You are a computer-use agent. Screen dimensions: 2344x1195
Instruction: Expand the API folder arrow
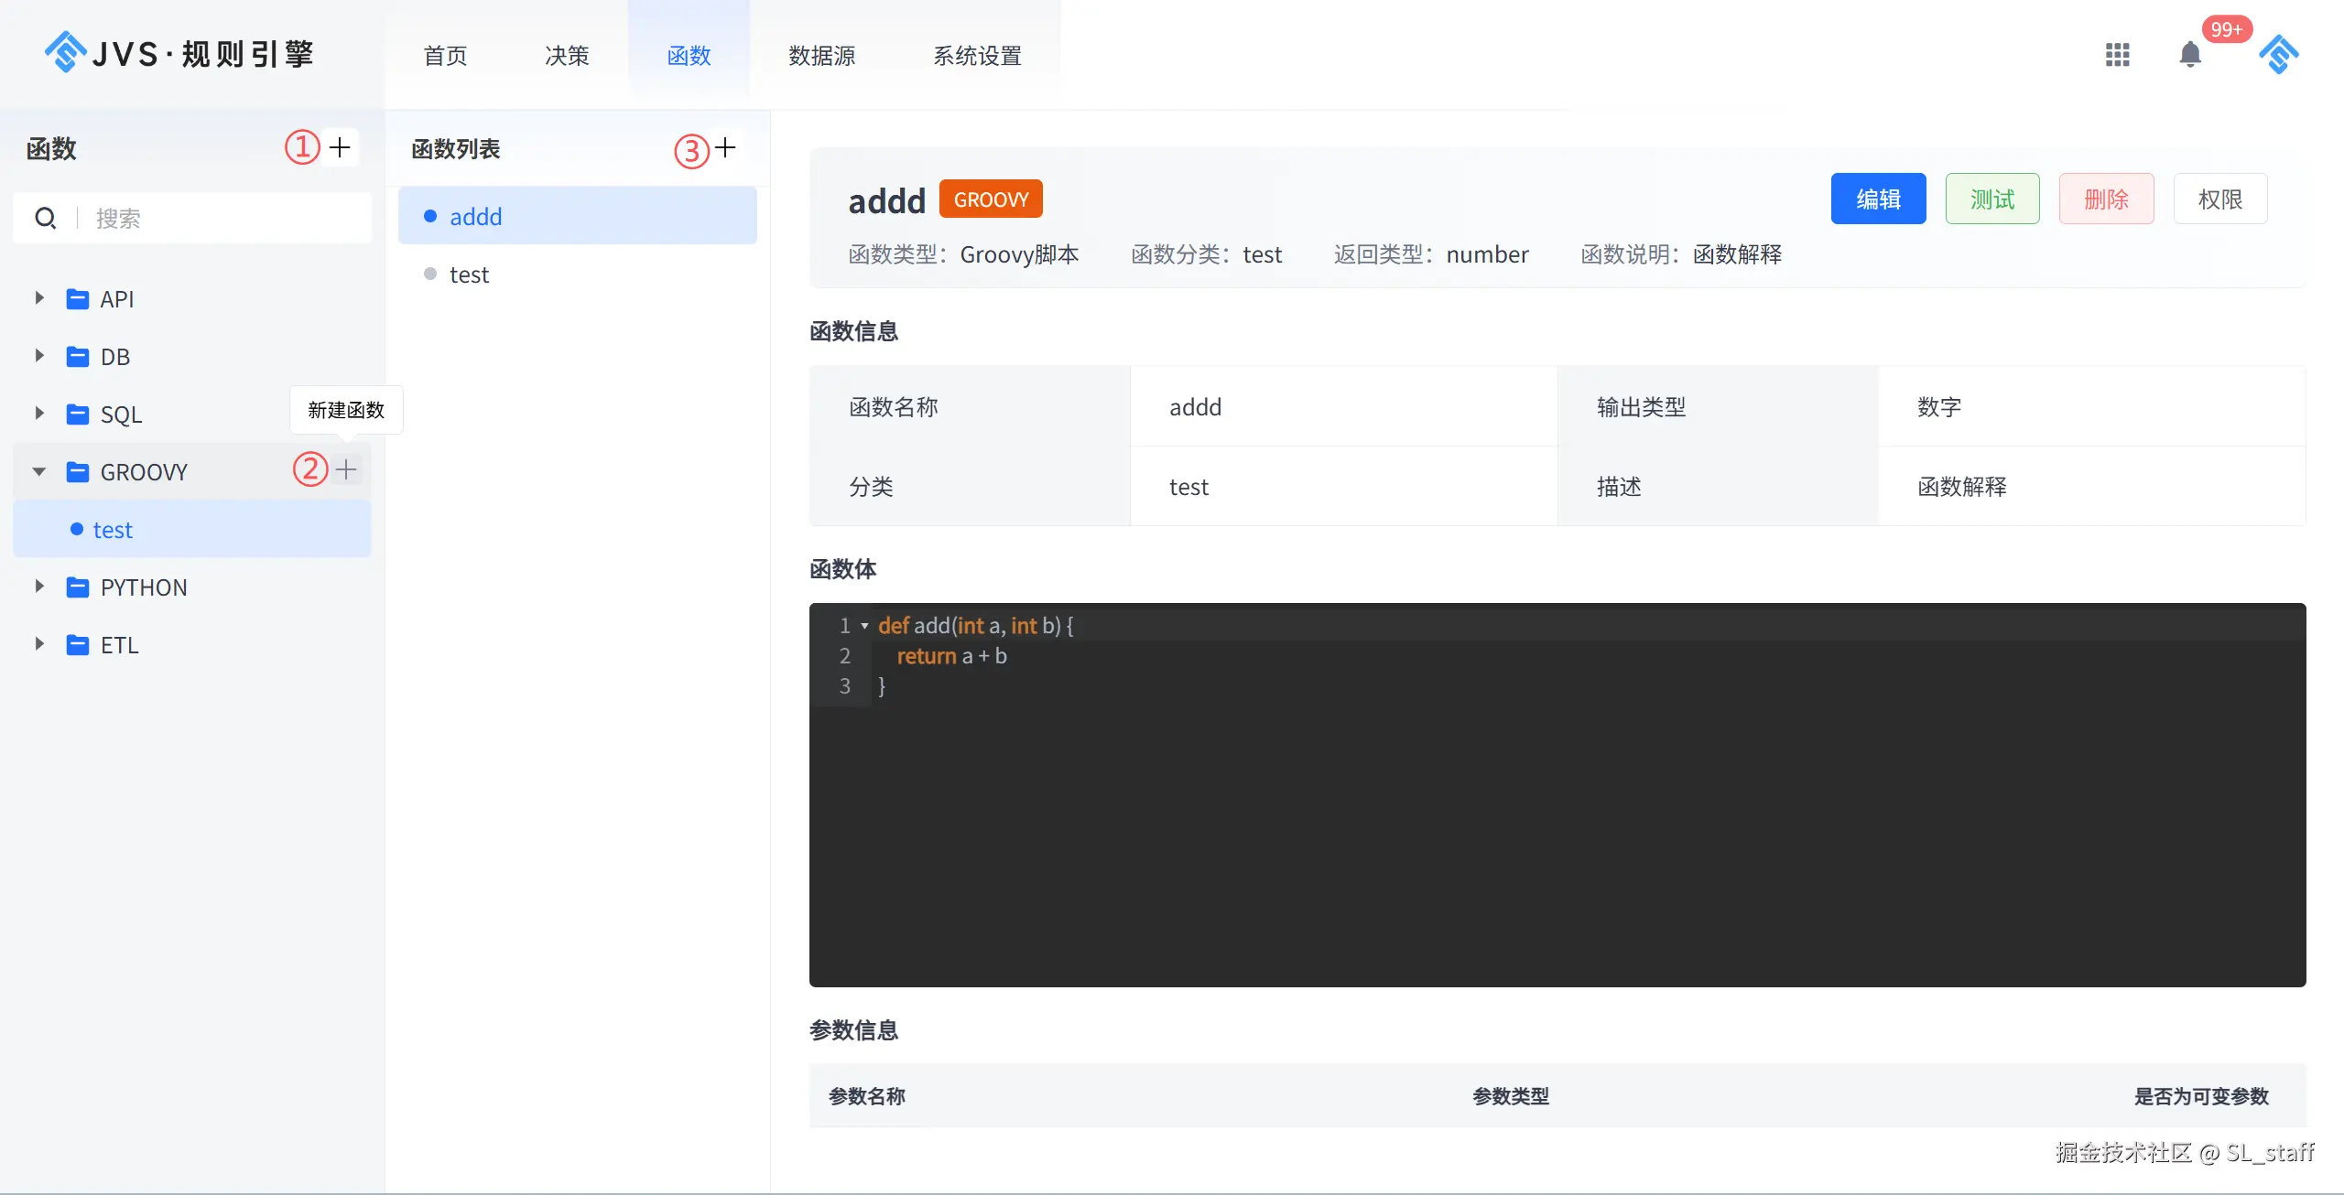pyautogui.click(x=38, y=298)
